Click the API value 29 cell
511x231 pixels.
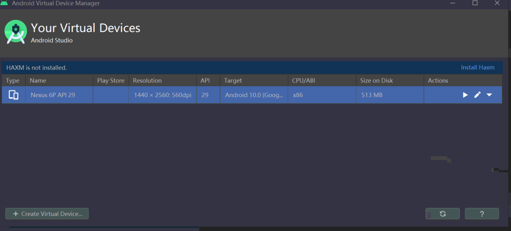pyautogui.click(x=208, y=95)
